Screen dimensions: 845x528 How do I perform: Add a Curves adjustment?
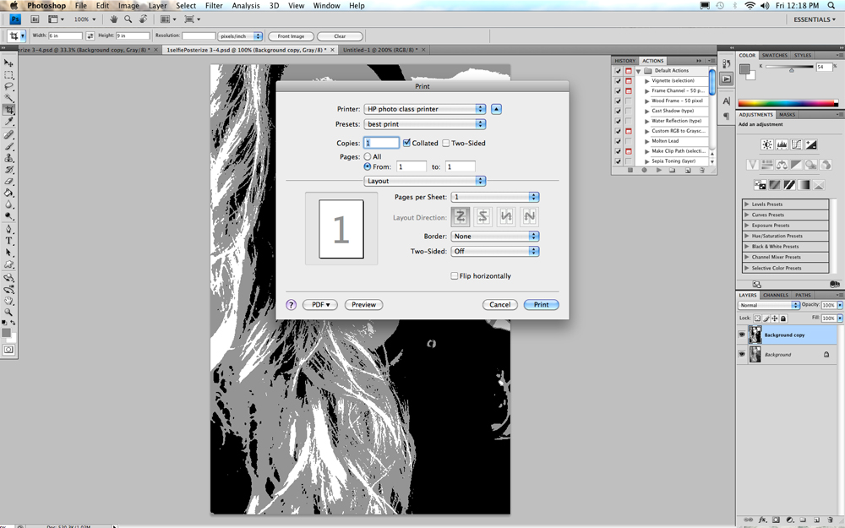(x=796, y=144)
